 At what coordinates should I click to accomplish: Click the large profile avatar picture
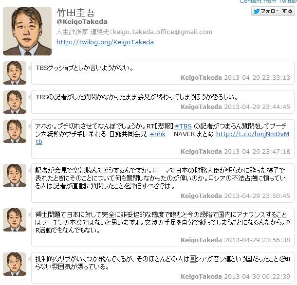[x=27, y=31]
